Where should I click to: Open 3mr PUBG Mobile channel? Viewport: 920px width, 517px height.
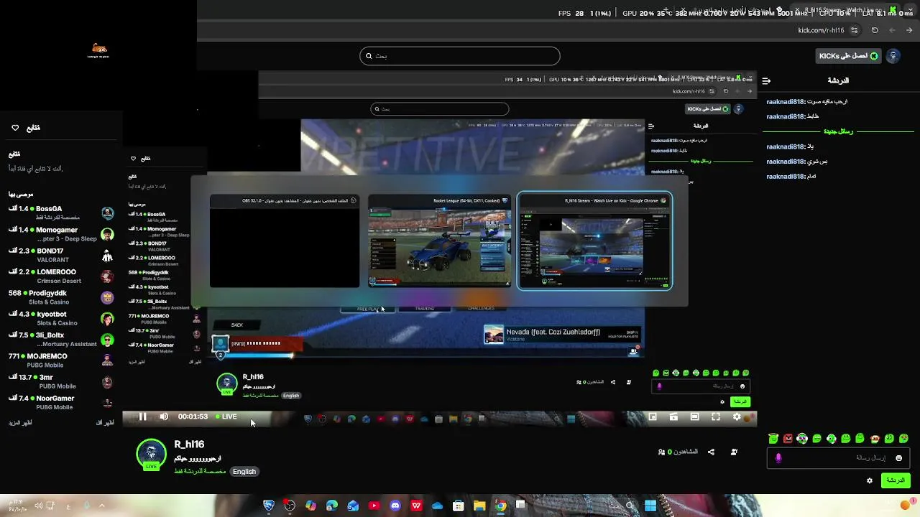coord(60,381)
